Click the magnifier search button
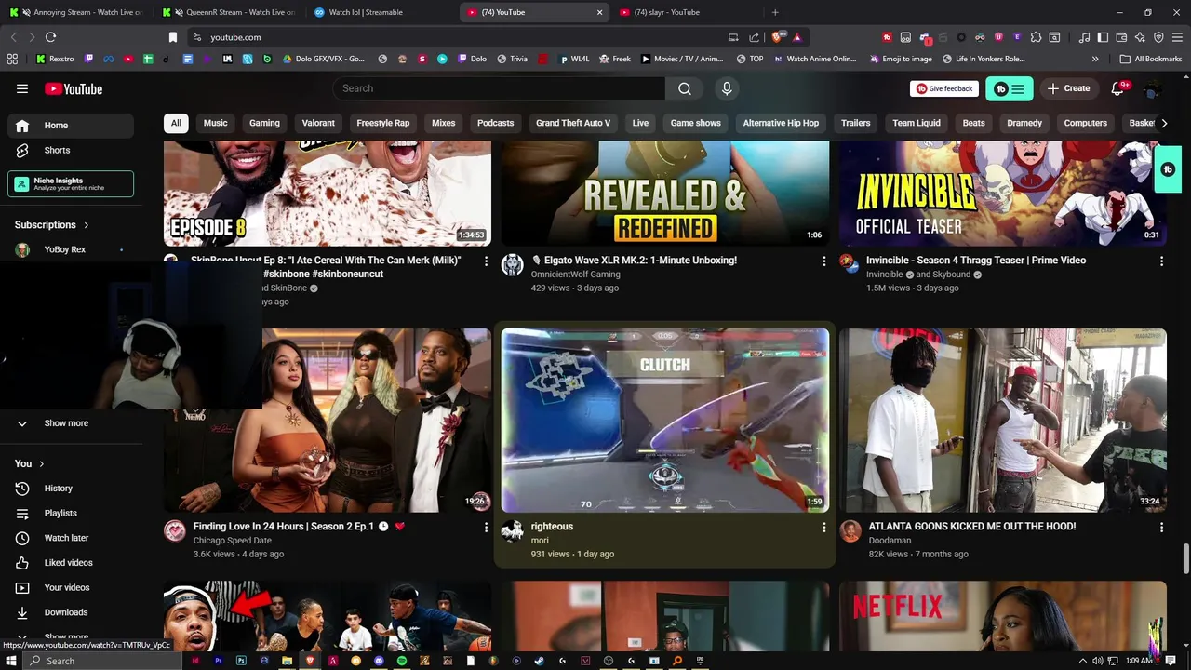This screenshot has height=670, width=1191. point(685,88)
